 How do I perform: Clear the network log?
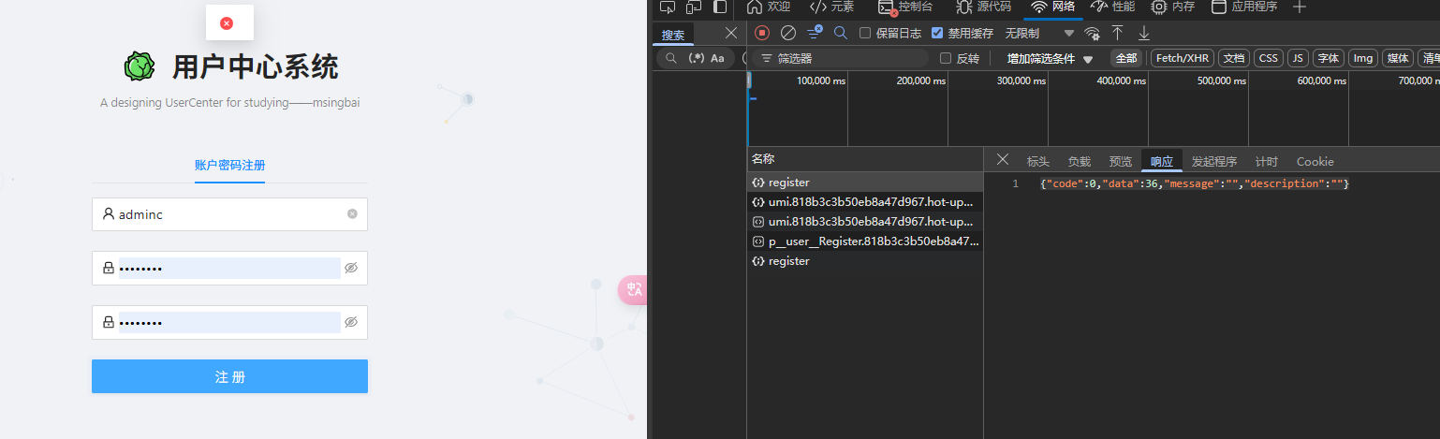point(788,33)
